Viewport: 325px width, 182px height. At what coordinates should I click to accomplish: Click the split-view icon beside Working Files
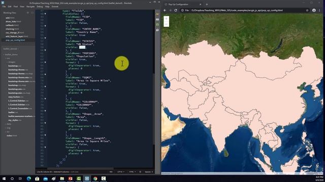(x=32, y=13)
